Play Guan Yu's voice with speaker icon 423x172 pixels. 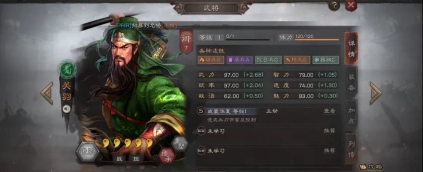(67, 109)
